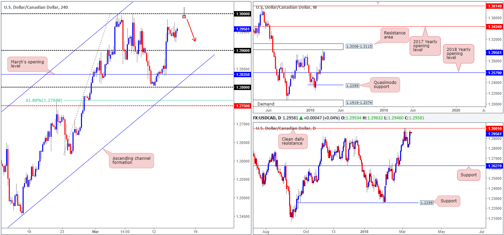The height and width of the screenshot is (235, 504).
Task: Select the H:1.29632 high value in daily header
Action: [x=373, y=118]
